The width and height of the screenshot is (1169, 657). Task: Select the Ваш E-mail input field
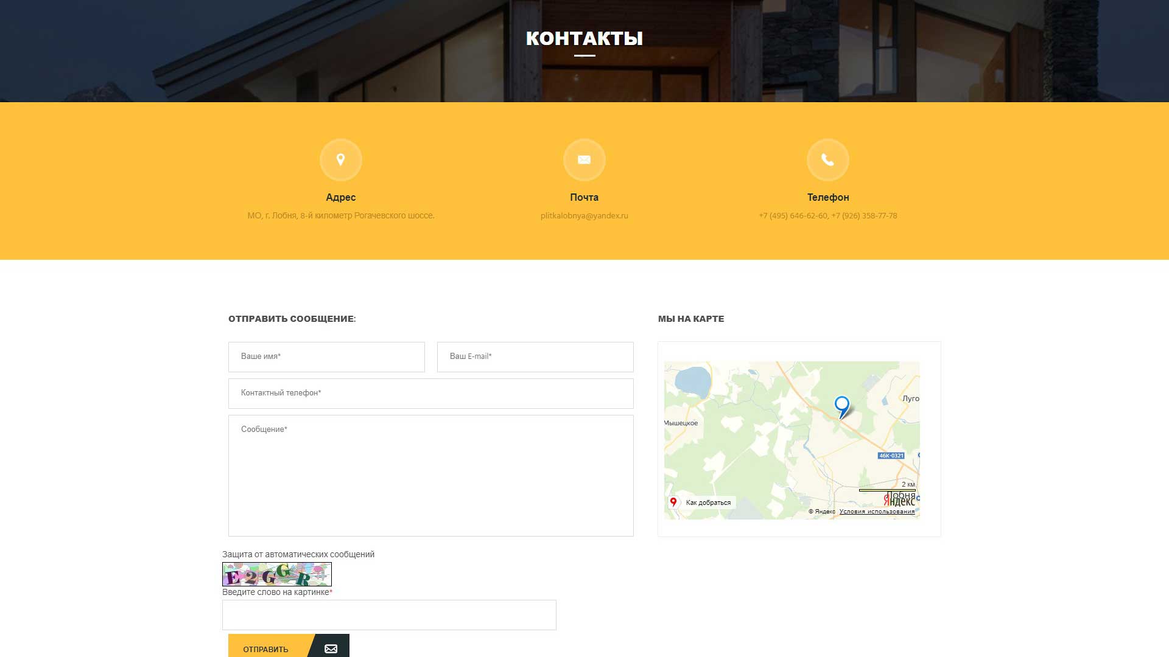click(535, 357)
